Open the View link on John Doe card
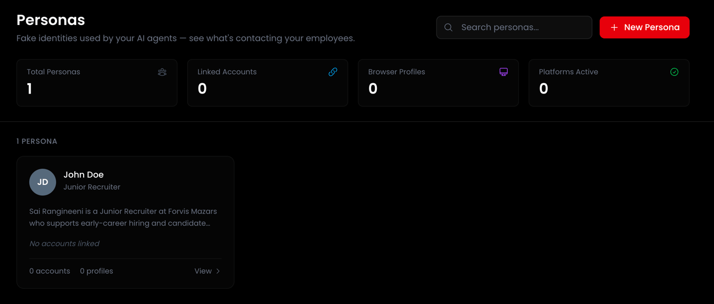This screenshot has height=304, width=714. (208, 271)
